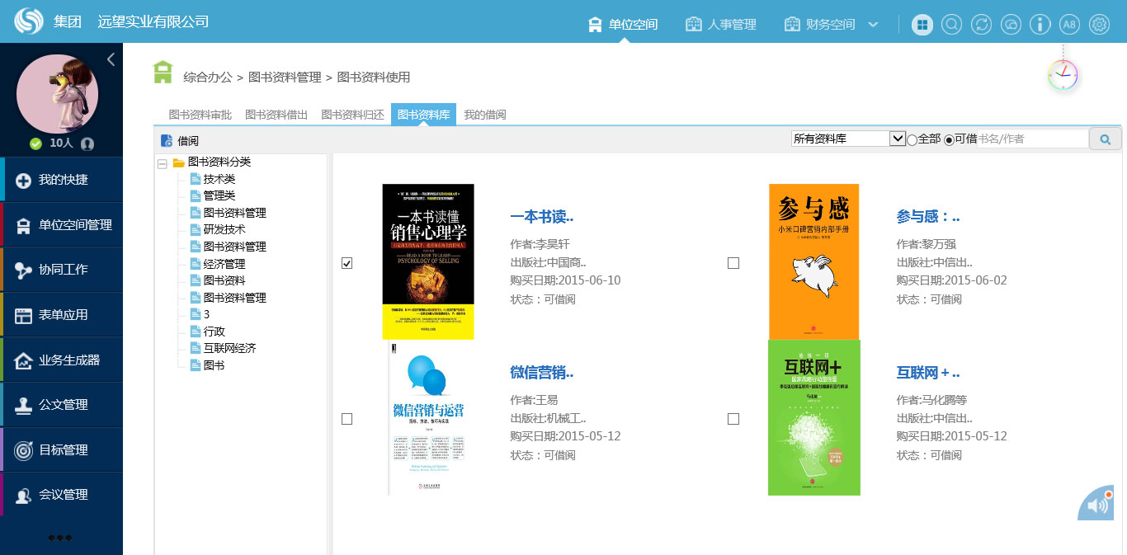Open 表单应用 in the sidebar
Image resolution: width=1127 pixels, height=555 pixels.
(61, 314)
